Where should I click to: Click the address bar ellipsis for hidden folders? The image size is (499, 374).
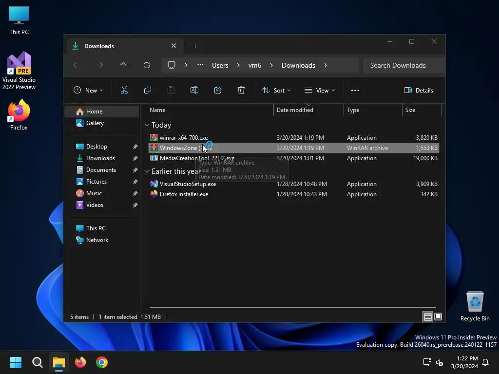pos(200,65)
